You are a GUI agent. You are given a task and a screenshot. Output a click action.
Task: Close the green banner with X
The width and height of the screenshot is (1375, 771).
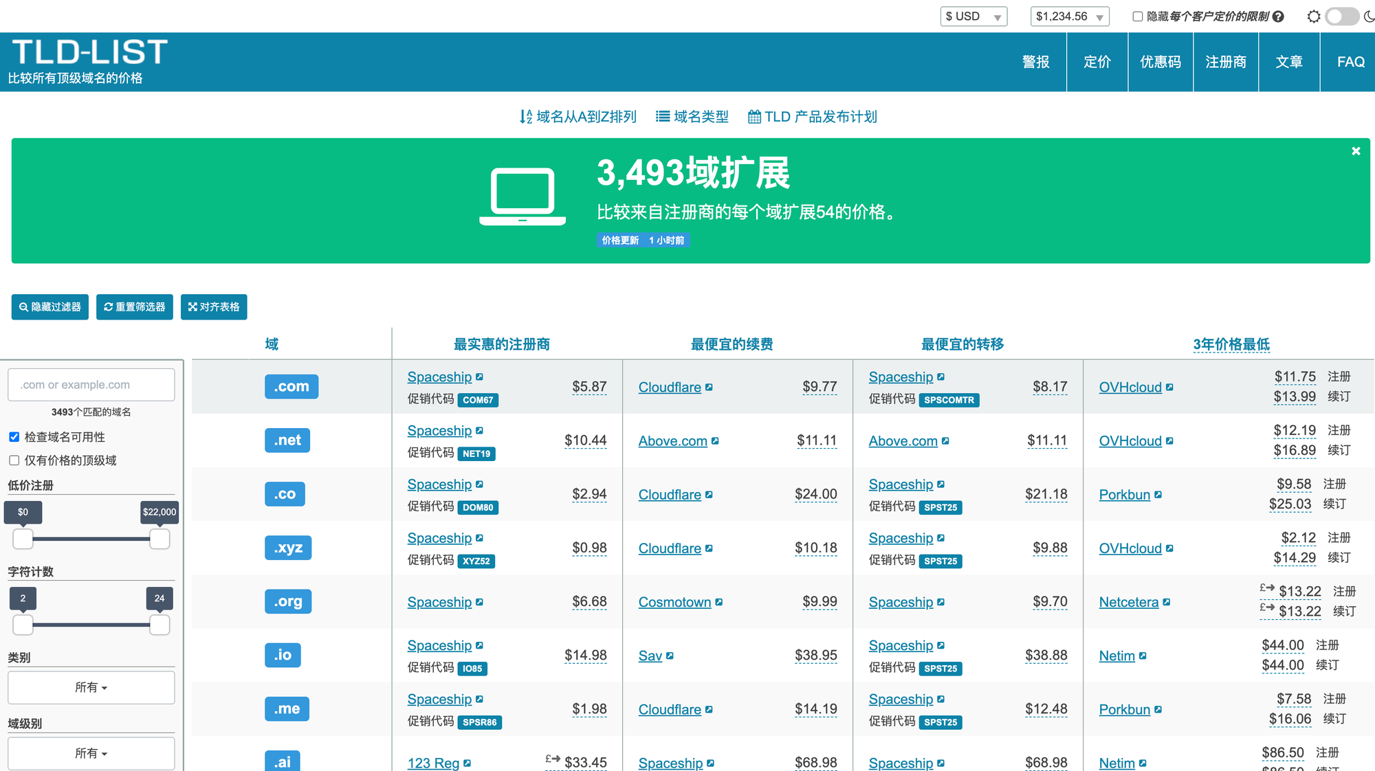pos(1356,151)
